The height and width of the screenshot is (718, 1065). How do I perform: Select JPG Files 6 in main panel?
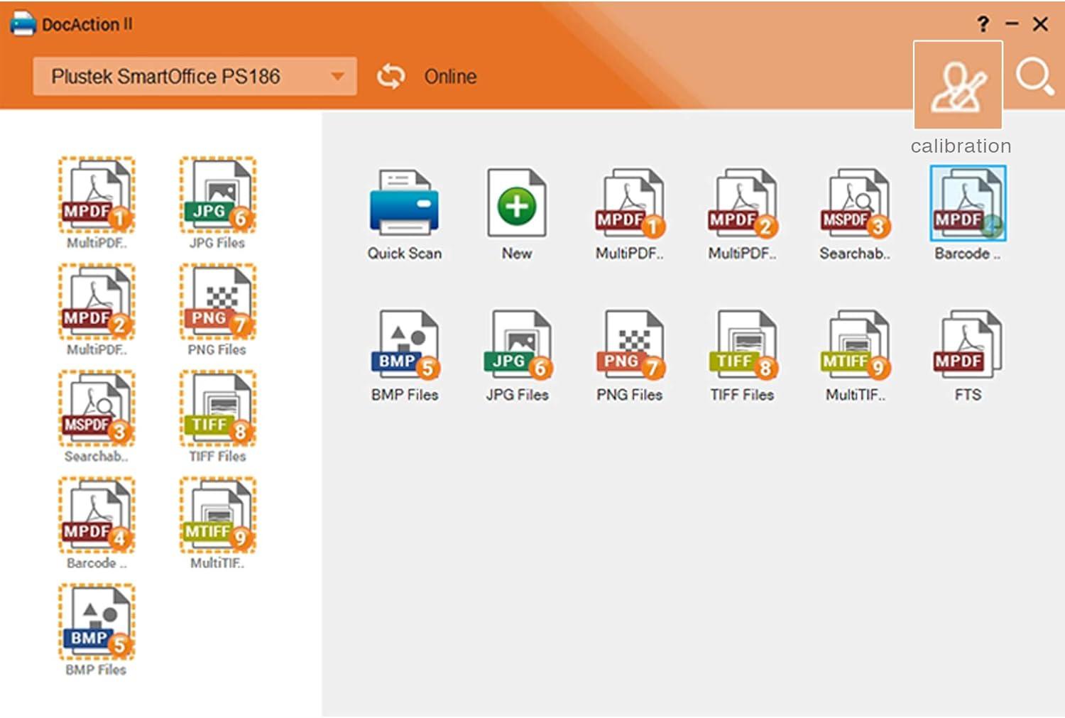(518, 344)
